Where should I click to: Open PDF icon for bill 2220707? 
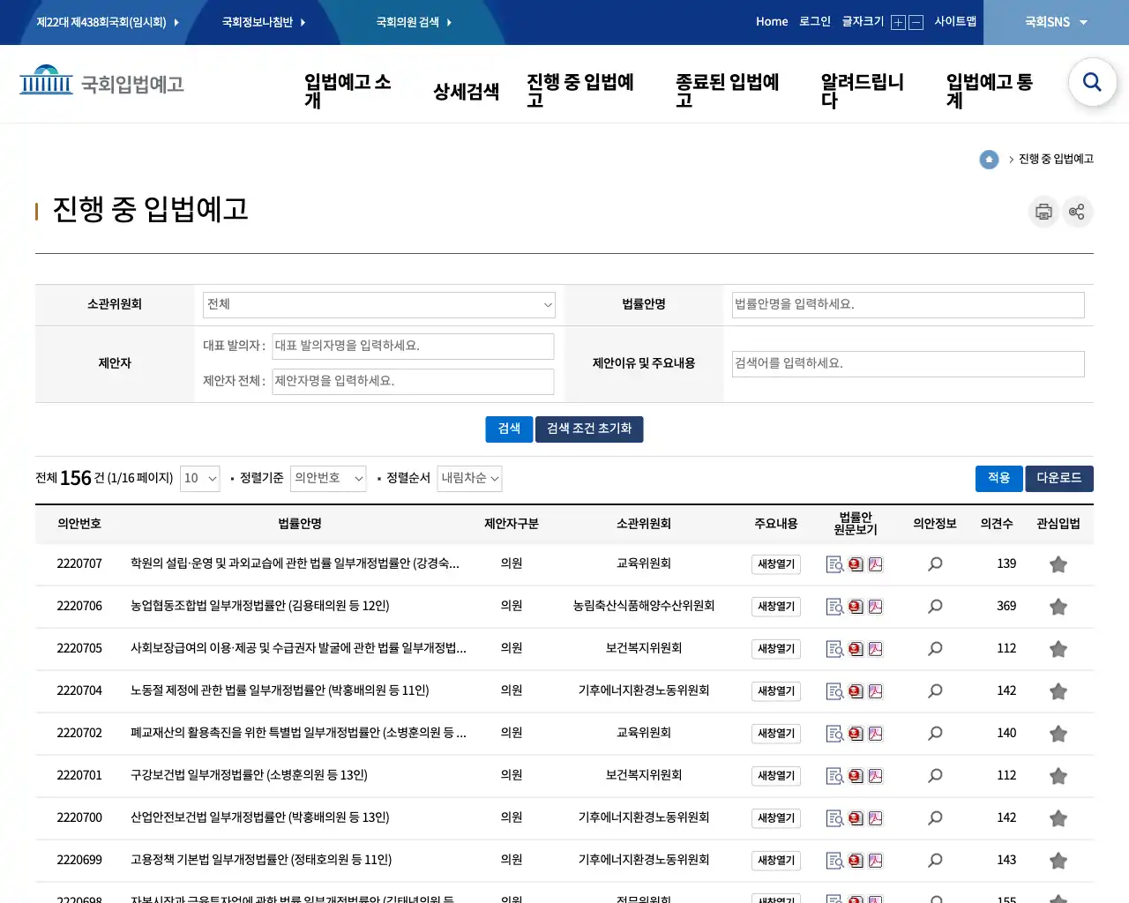pyautogui.click(x=876, y=564)
